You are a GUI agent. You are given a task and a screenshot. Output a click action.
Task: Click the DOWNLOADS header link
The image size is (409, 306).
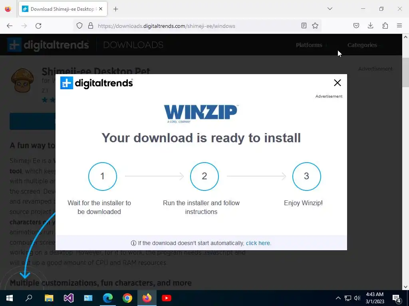coord(133,45)
